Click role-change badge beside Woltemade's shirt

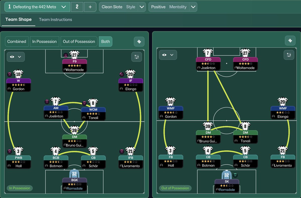(x=65, y=55)
